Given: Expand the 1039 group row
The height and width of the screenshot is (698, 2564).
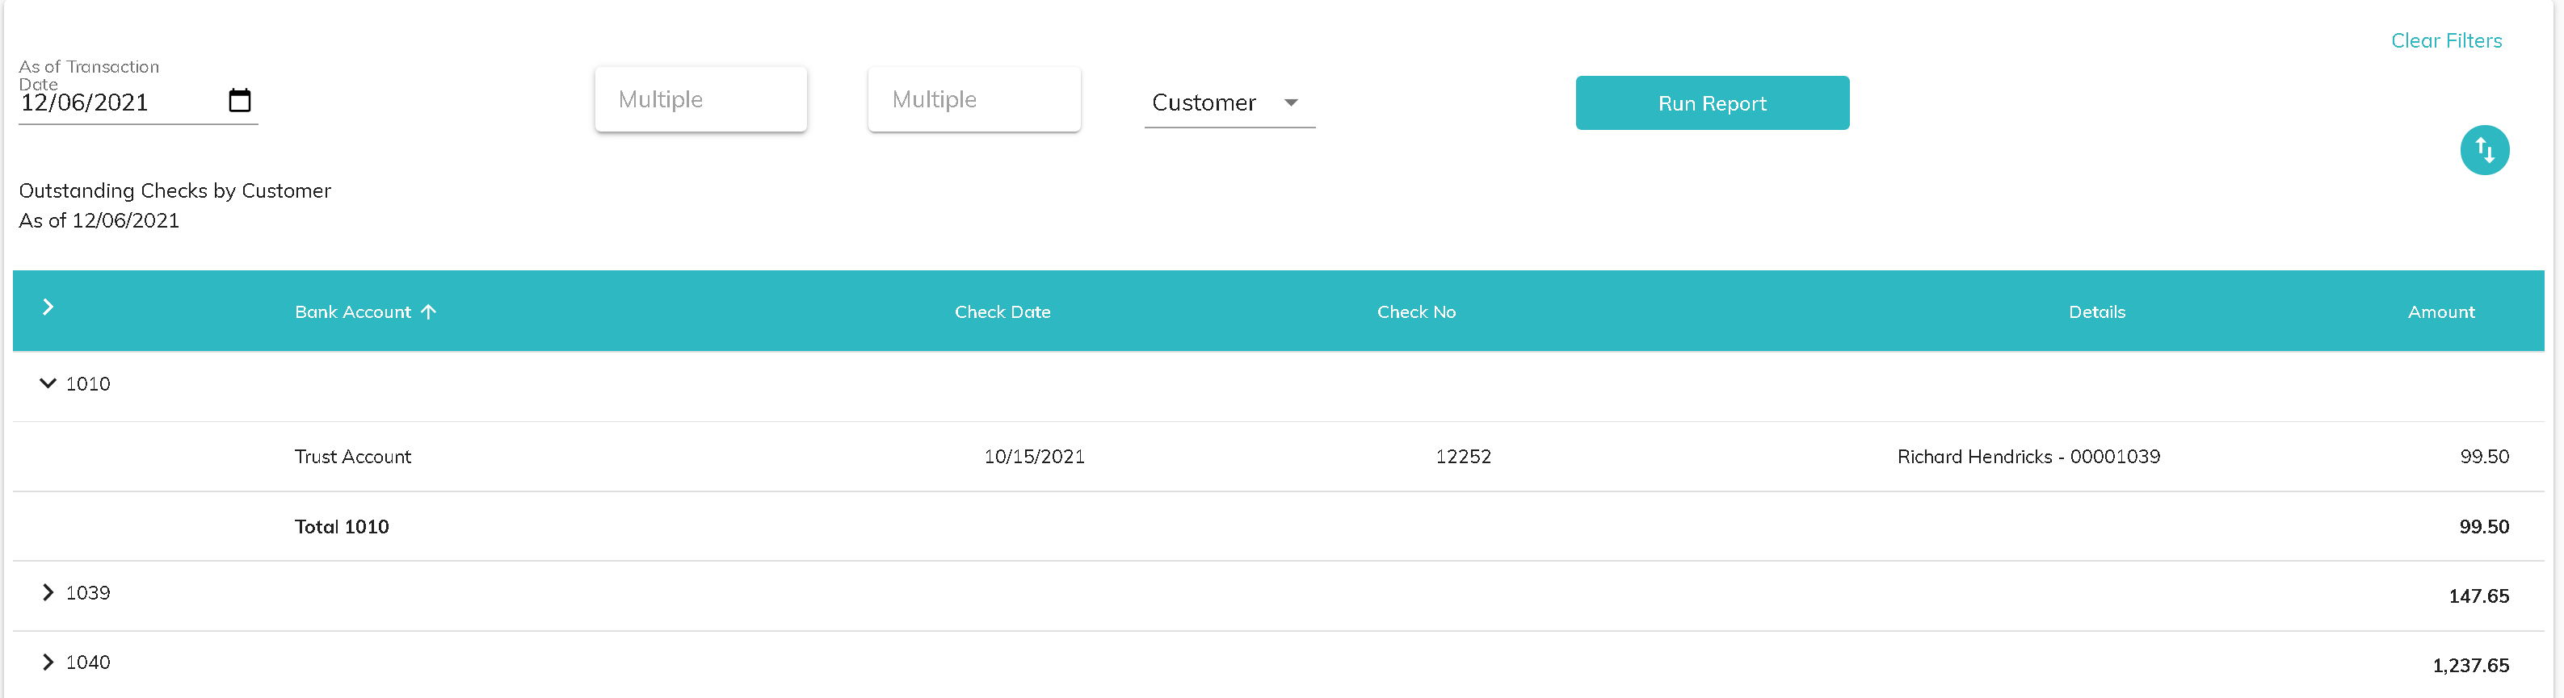Looking at the screenshot, I should coord(48,592).
